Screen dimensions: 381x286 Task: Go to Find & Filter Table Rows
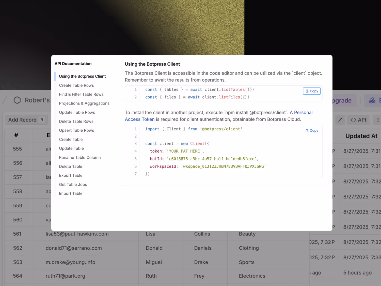tap(81, 94)
